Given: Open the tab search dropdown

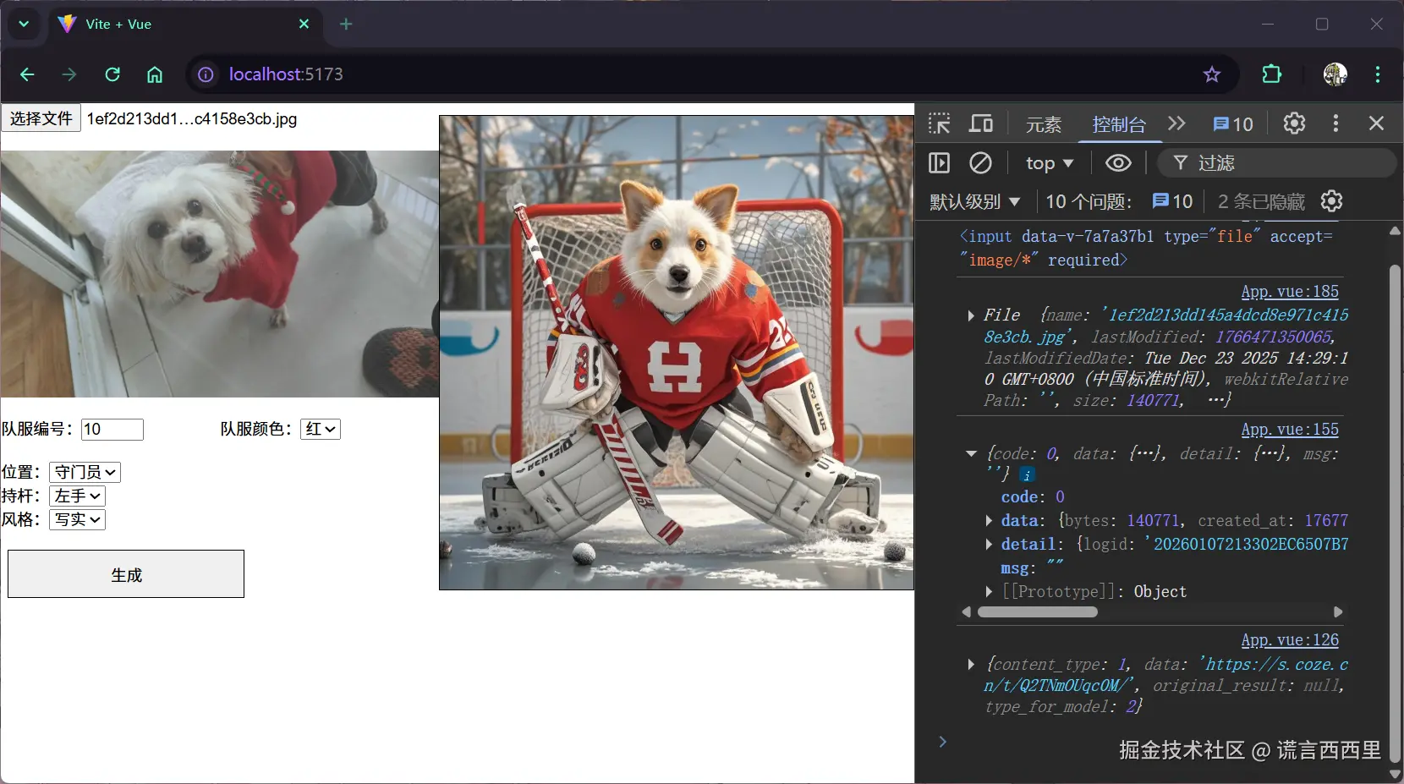Looking at the screenshot, I should coord(24,24).
